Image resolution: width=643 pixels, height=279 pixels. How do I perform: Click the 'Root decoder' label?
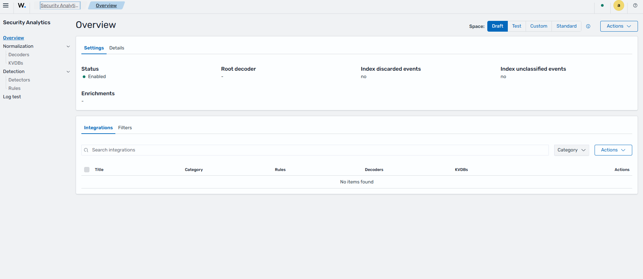(x=238, y=69)
